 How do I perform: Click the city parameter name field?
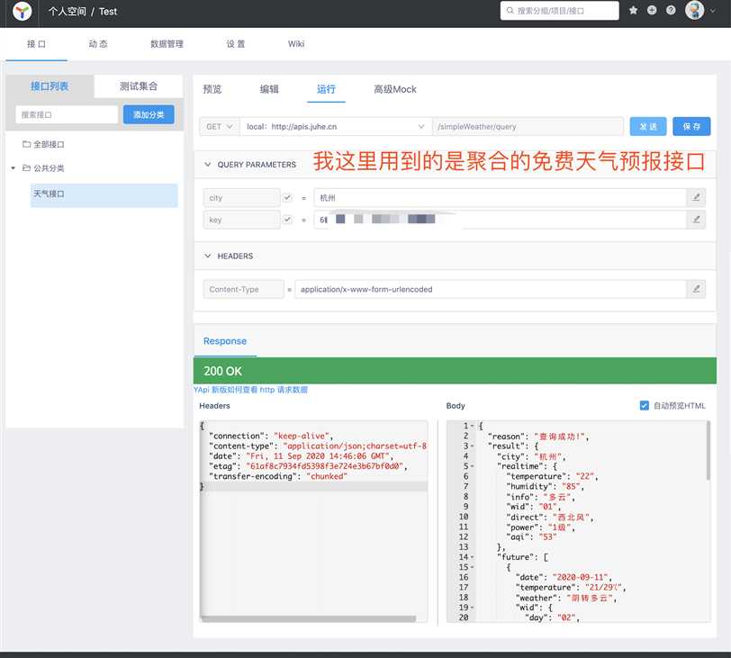point(241,198)
